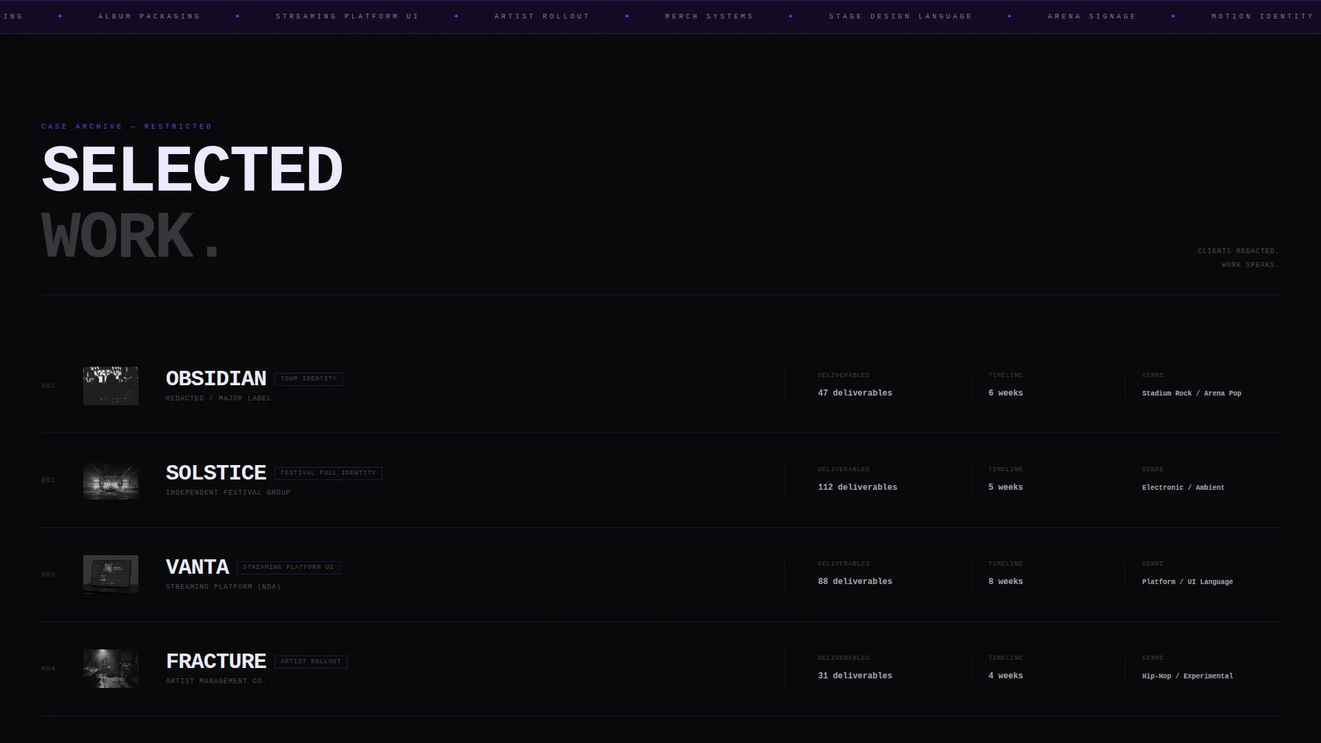
Task: Click the Stadium Rock / Arena Pop genre
Action: click(1192, 394)
